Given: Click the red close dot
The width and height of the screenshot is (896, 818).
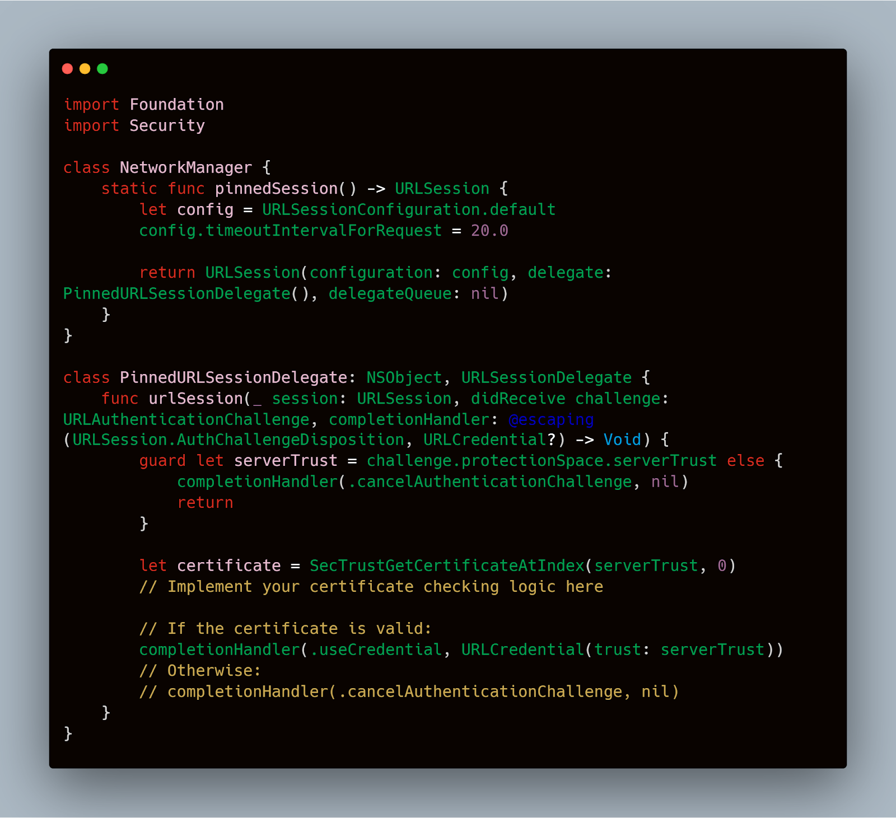Looking at the screenshot, I should [x=68, y=69].
